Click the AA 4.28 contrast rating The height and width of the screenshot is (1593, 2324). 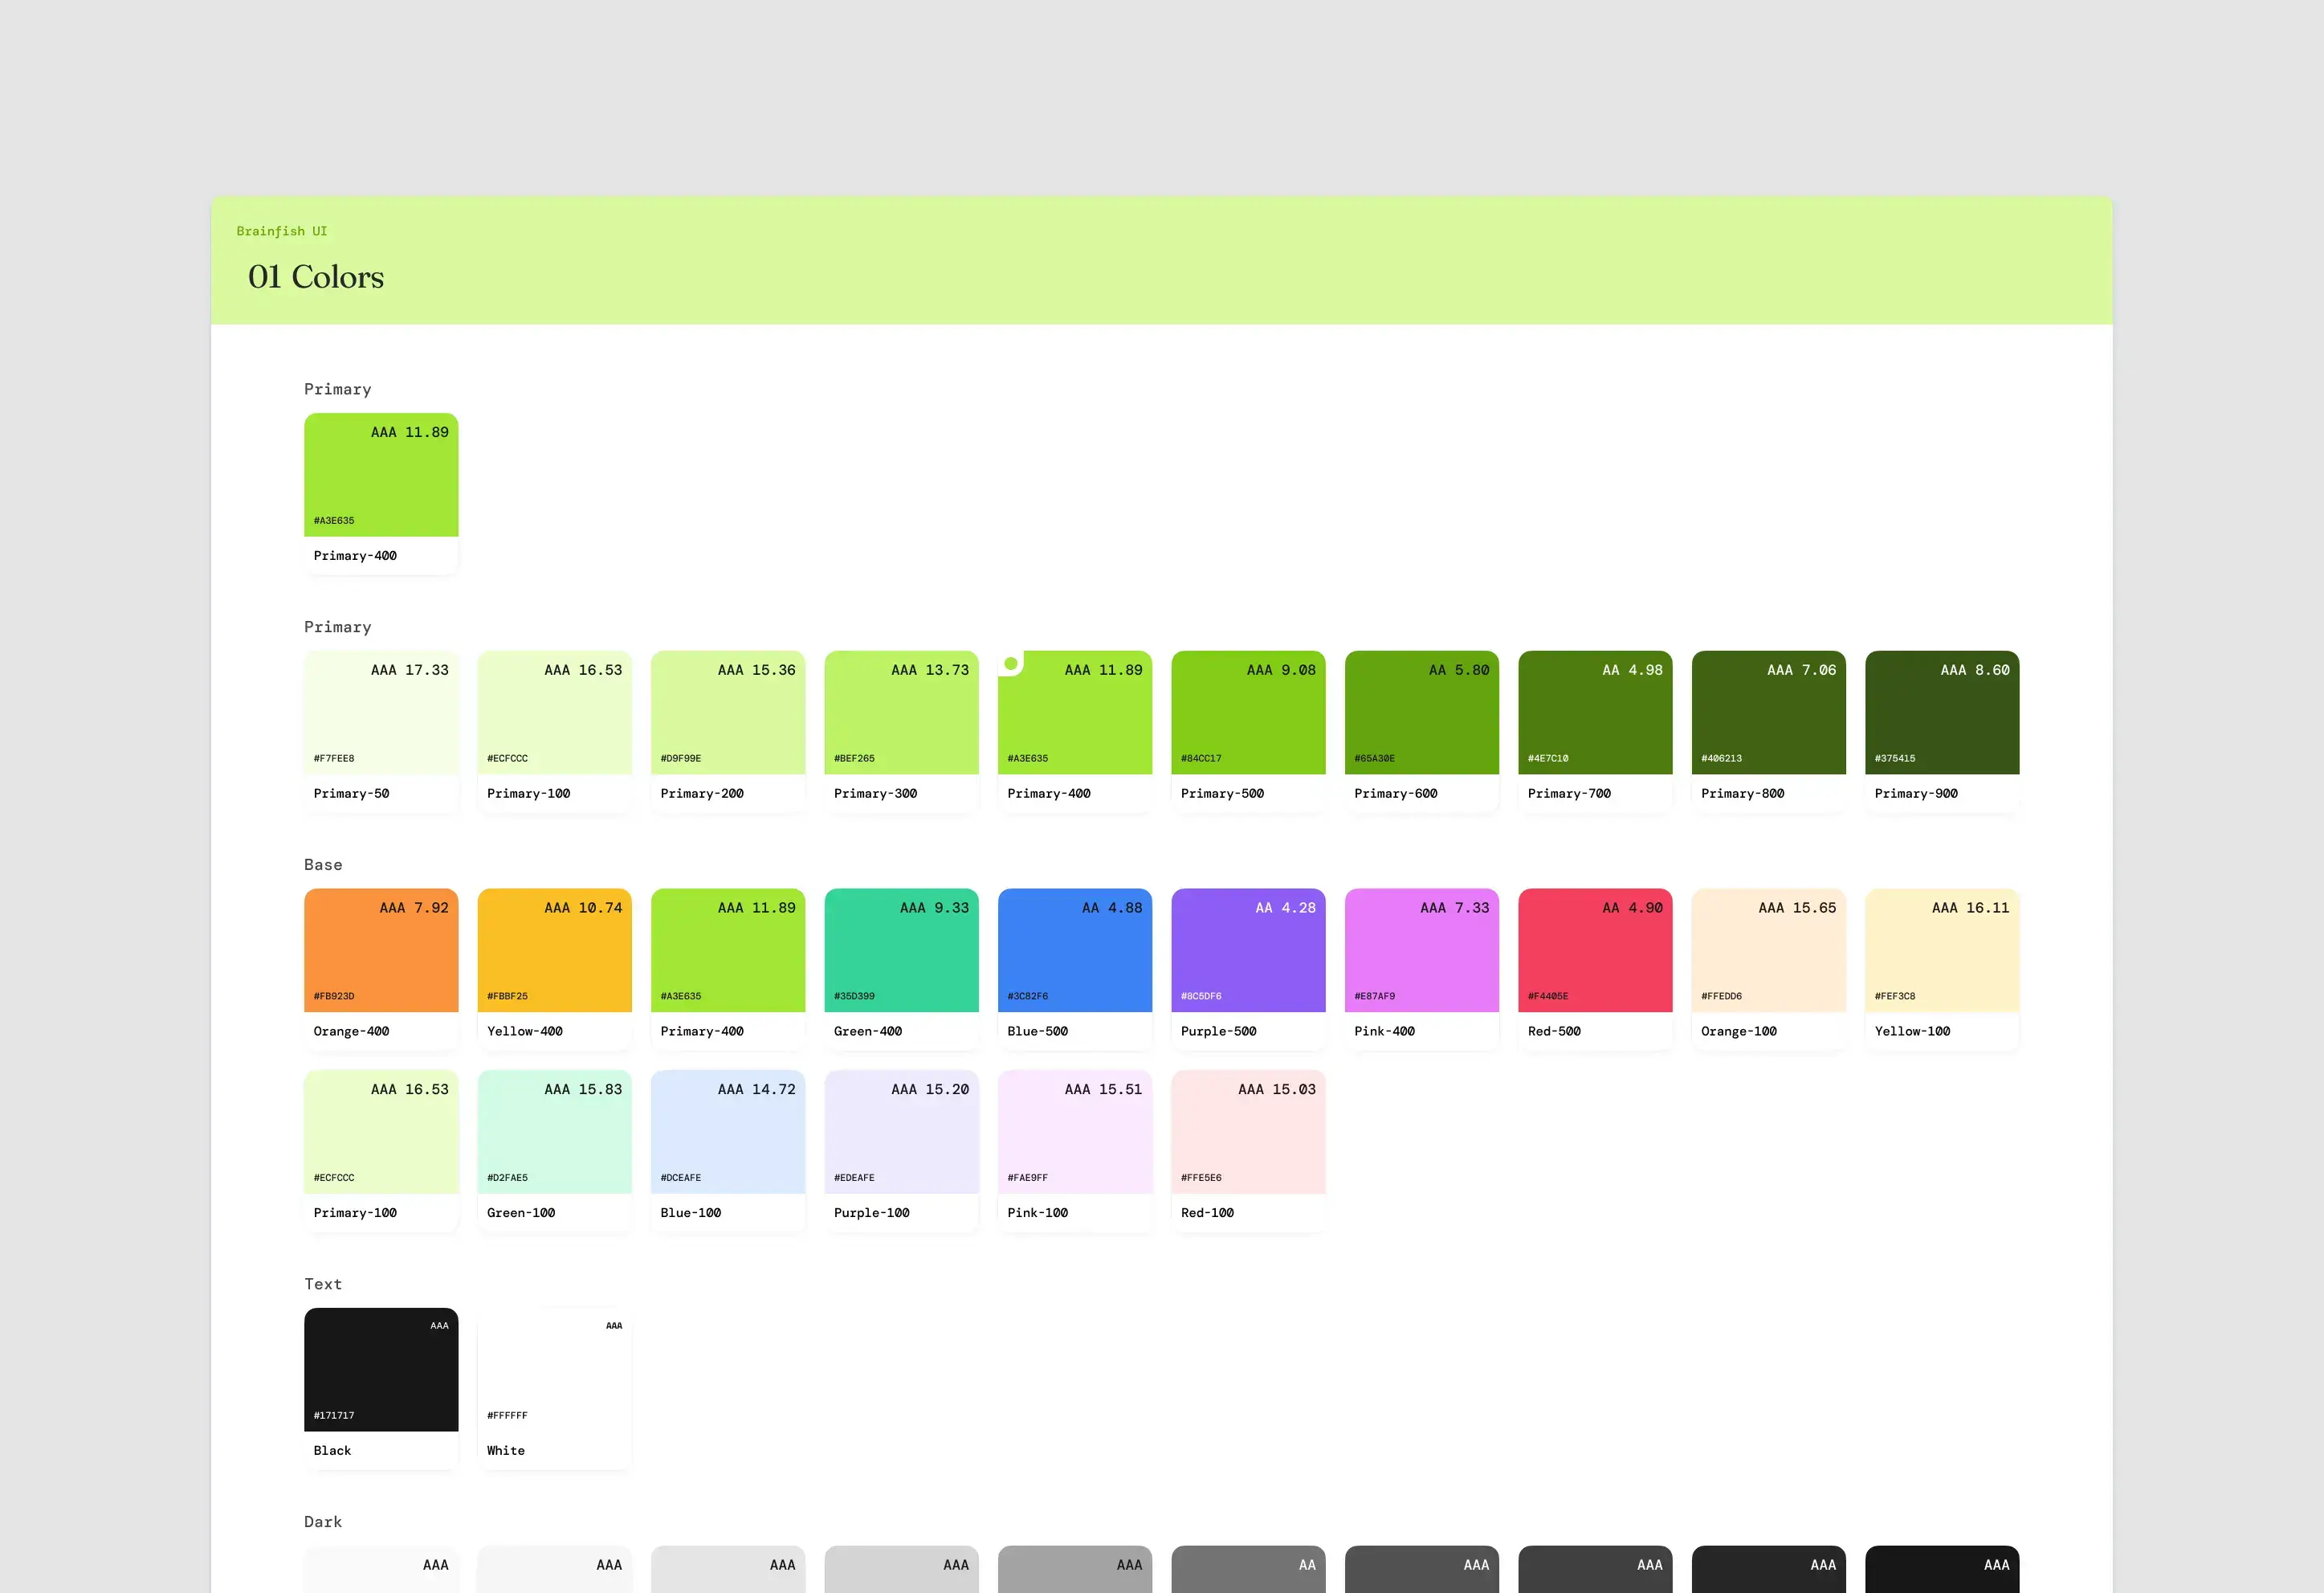tap(1286, 909)
